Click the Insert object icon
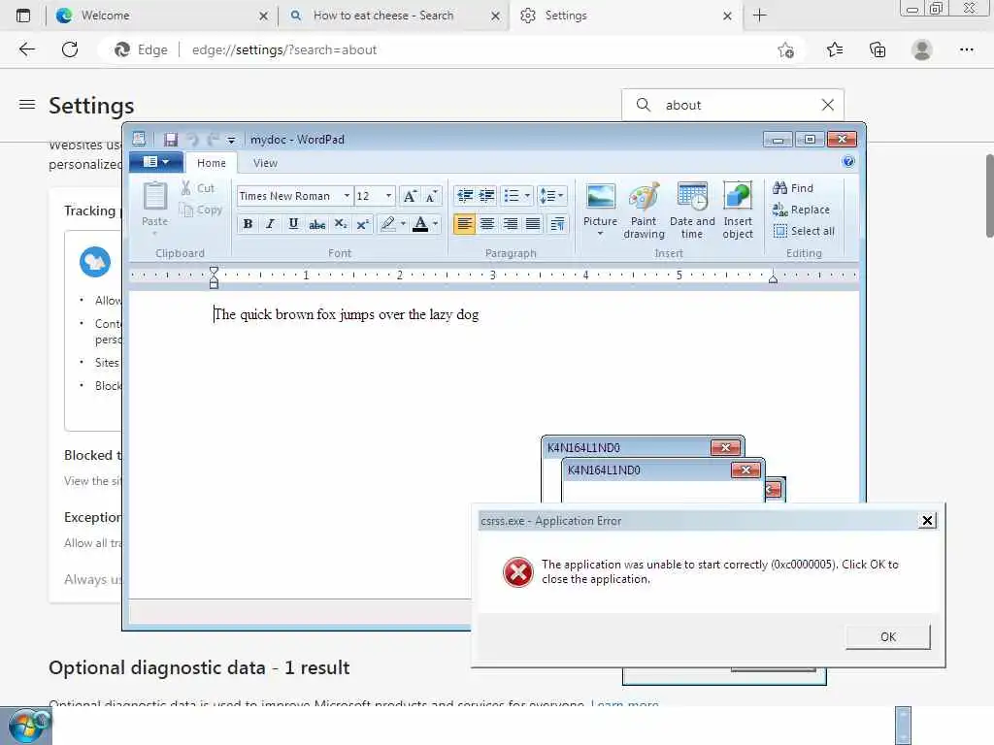 [738, 211]
